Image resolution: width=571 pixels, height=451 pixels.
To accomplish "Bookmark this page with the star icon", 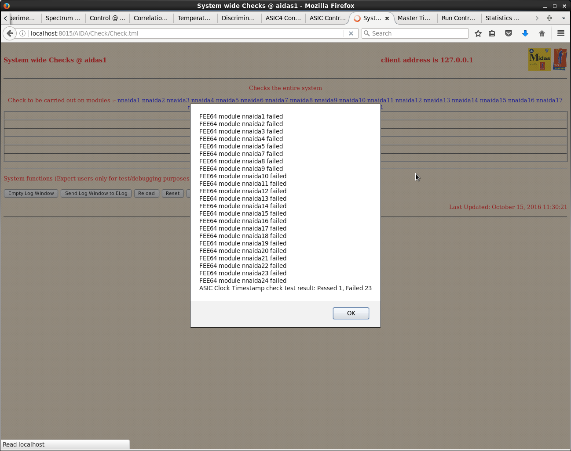I will pos(478,33).
